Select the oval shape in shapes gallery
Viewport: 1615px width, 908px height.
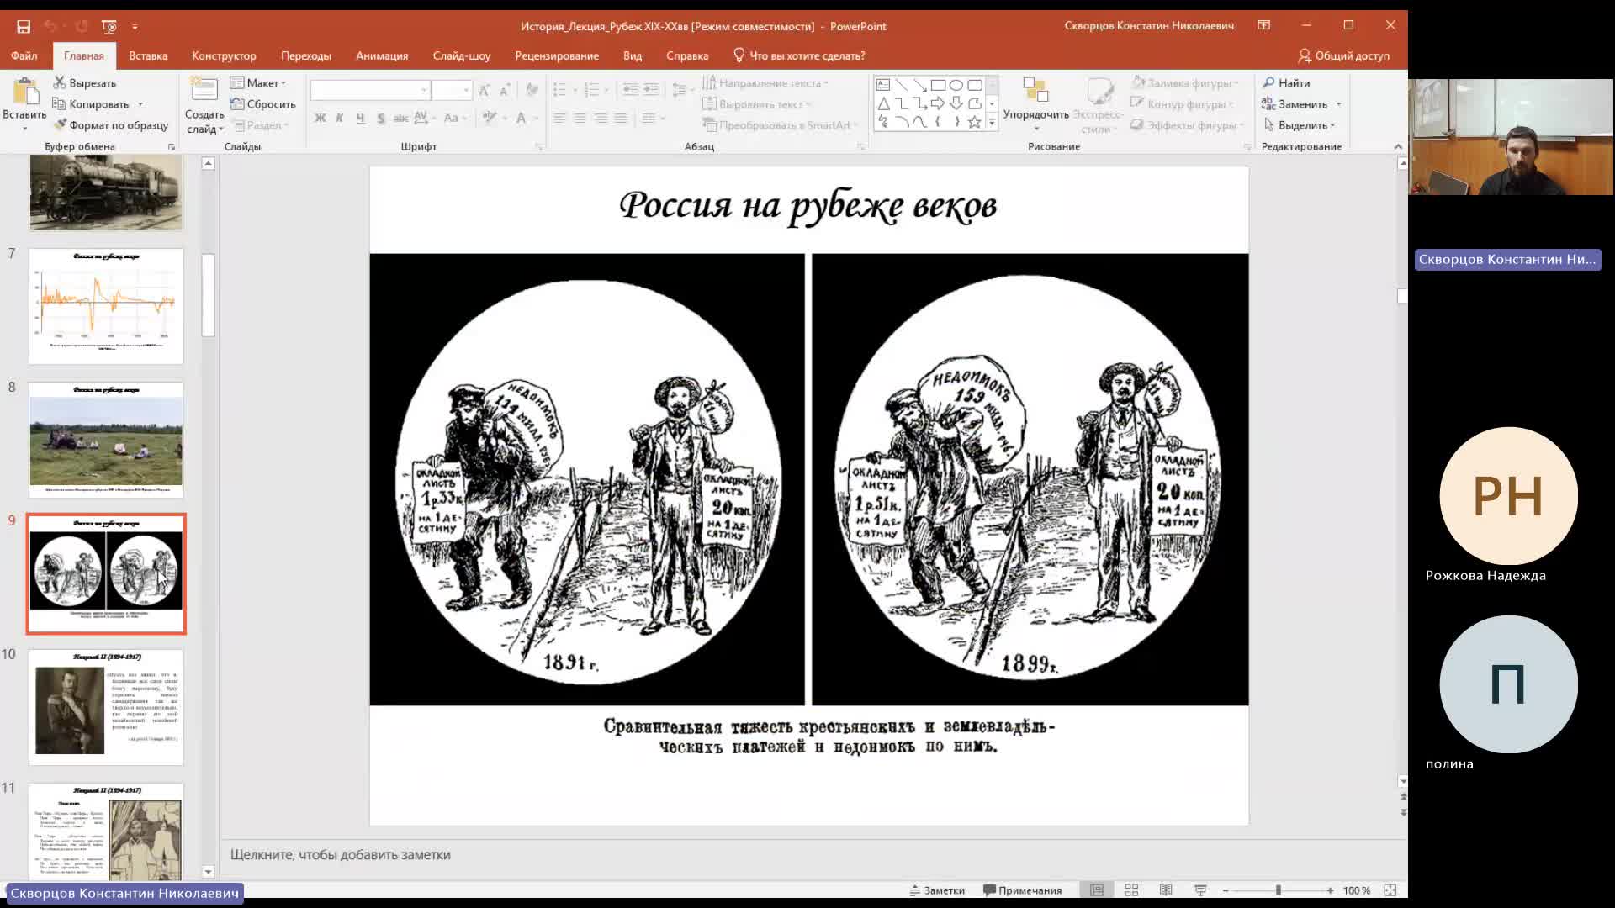pos(956,85)
